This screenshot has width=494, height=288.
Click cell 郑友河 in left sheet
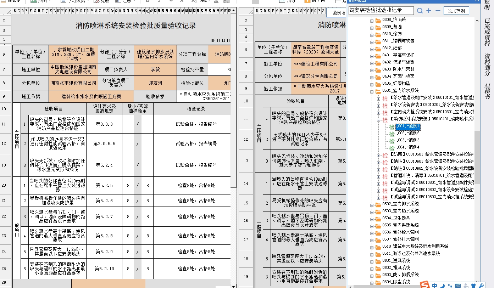pos(156,83)
